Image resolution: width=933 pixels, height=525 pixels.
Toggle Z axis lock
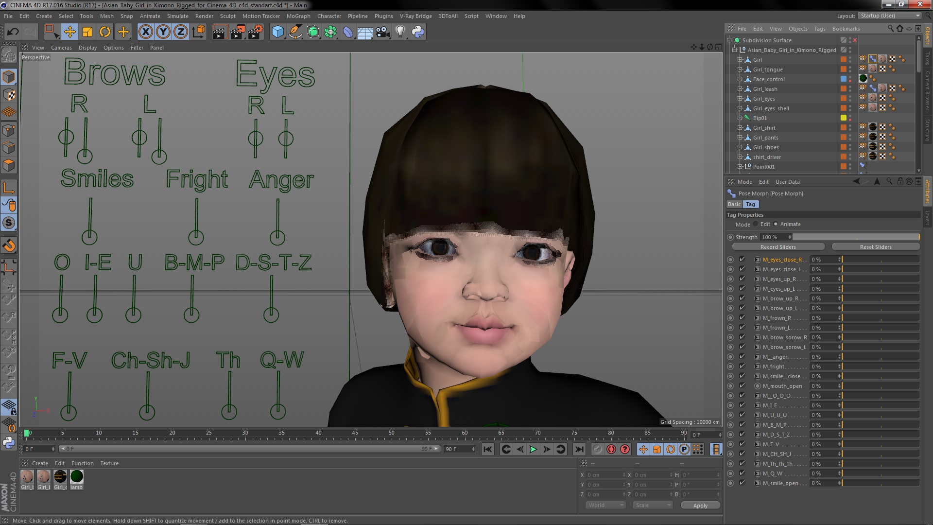coord(181,32)
